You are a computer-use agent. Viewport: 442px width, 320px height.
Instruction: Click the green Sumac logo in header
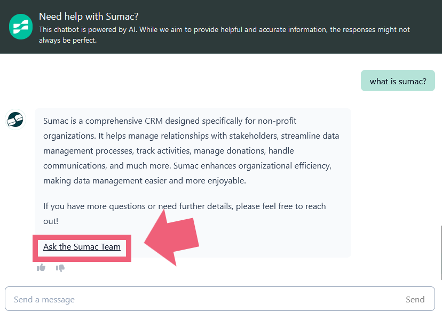coord(21,27)
